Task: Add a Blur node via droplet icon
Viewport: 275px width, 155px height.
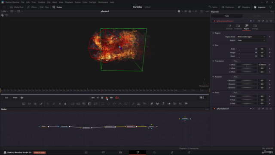Action: (x=65, y=104)
